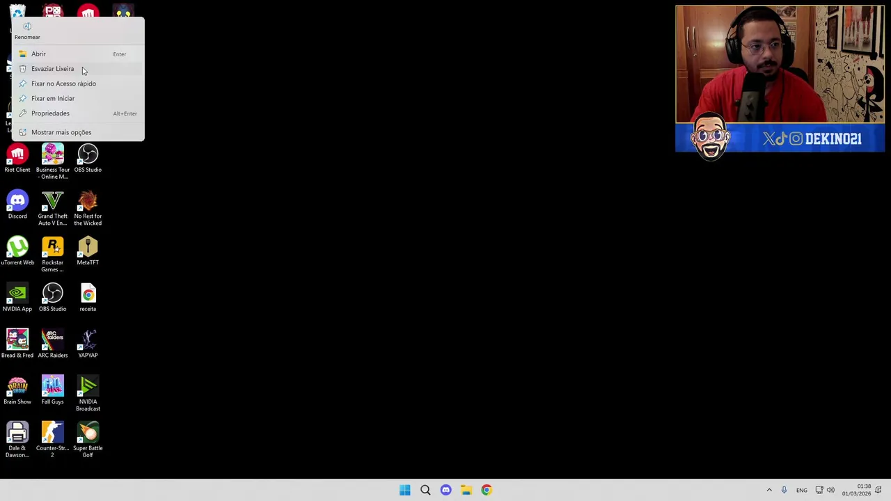Open the Riot Client desktop shortcut
This screenshot has width=891, height=501.
point(17,159)
